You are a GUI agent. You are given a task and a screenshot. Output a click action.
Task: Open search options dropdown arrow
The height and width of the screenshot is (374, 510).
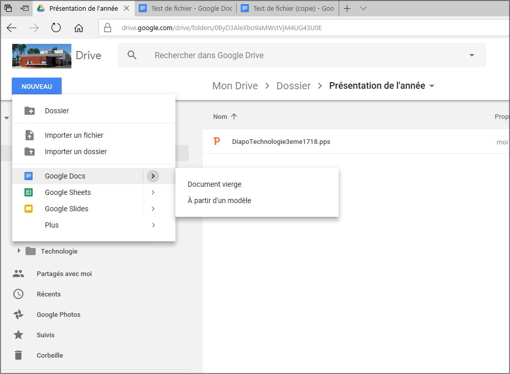pyautogui.click(x=472, y=55)
